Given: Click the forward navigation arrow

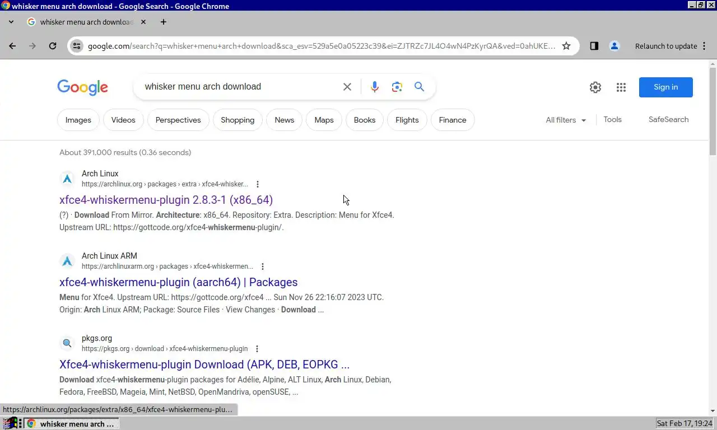Looking at the screenshot, I should (x=32, y=46).
